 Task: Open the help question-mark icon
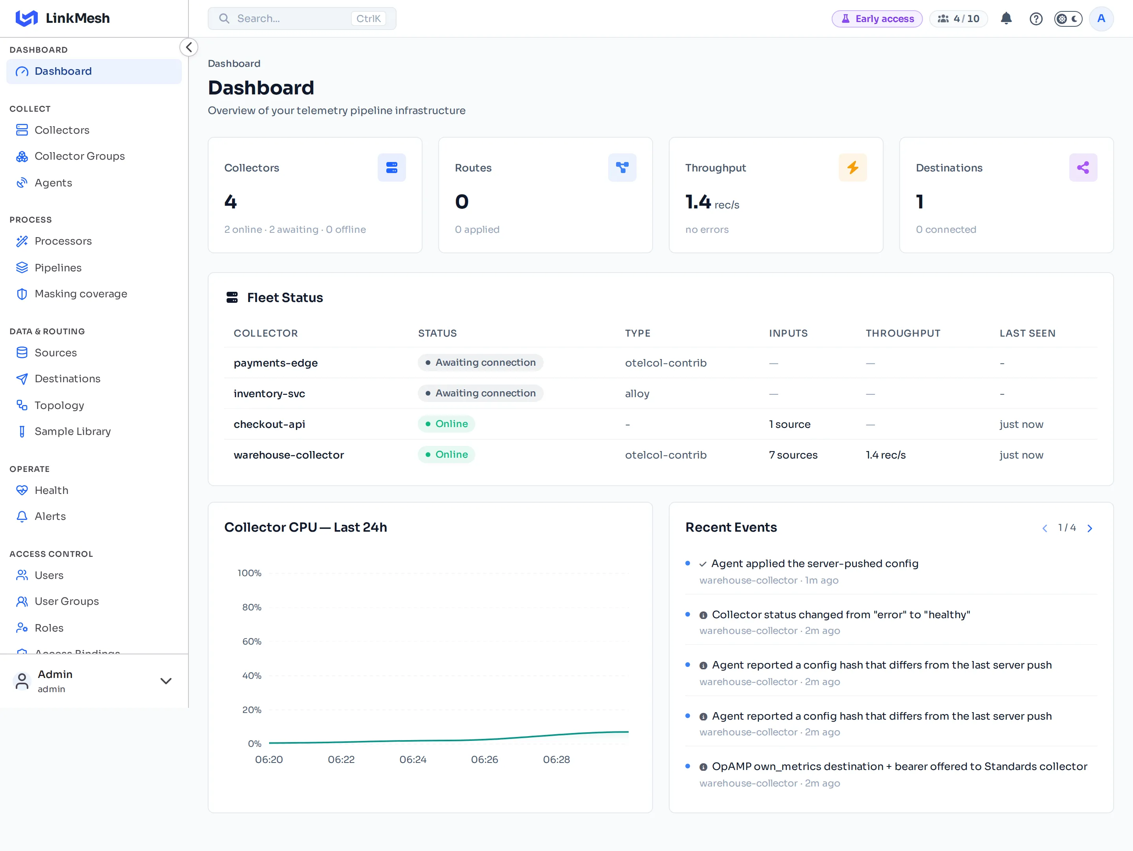(x=1036, y=19)
